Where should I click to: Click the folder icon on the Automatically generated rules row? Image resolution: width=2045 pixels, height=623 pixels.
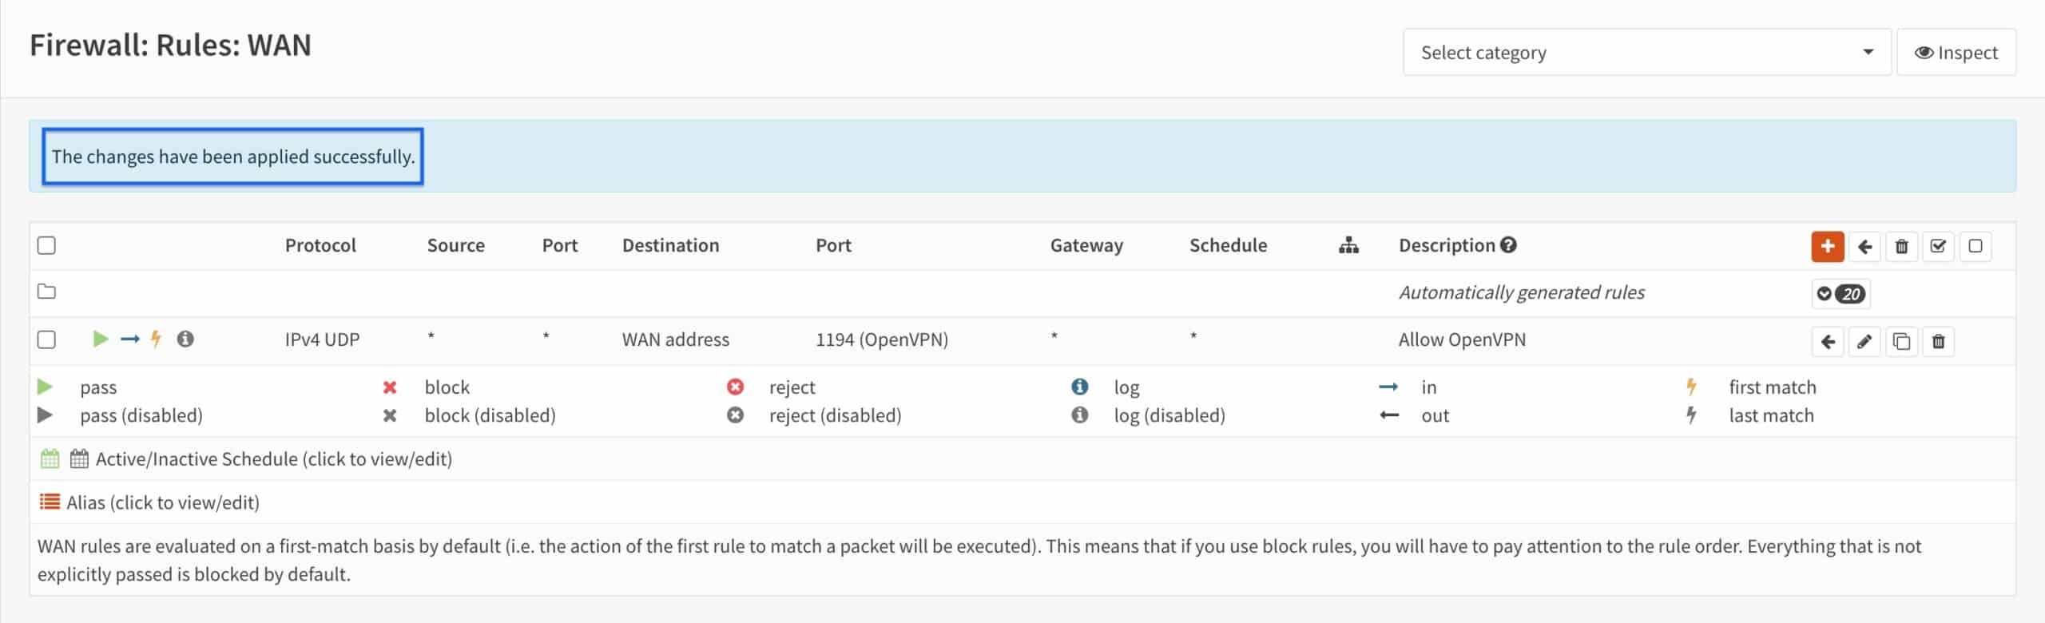click(46, 292)
